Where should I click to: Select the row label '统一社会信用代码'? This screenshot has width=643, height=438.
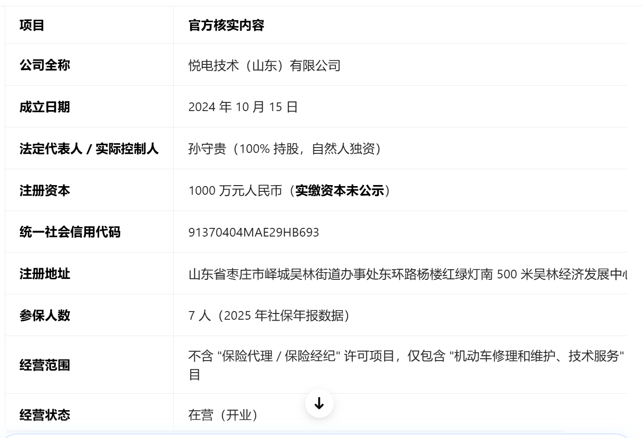[x=70, y=232]
